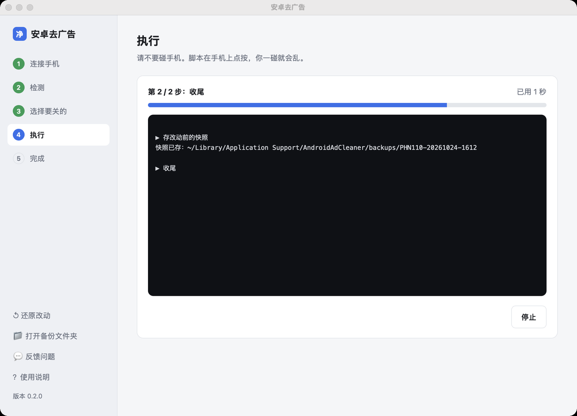The height and width of the screenshot is (416, 577).
Task: Select the 执行 step in sidebar
Action: tap(59, 135)
